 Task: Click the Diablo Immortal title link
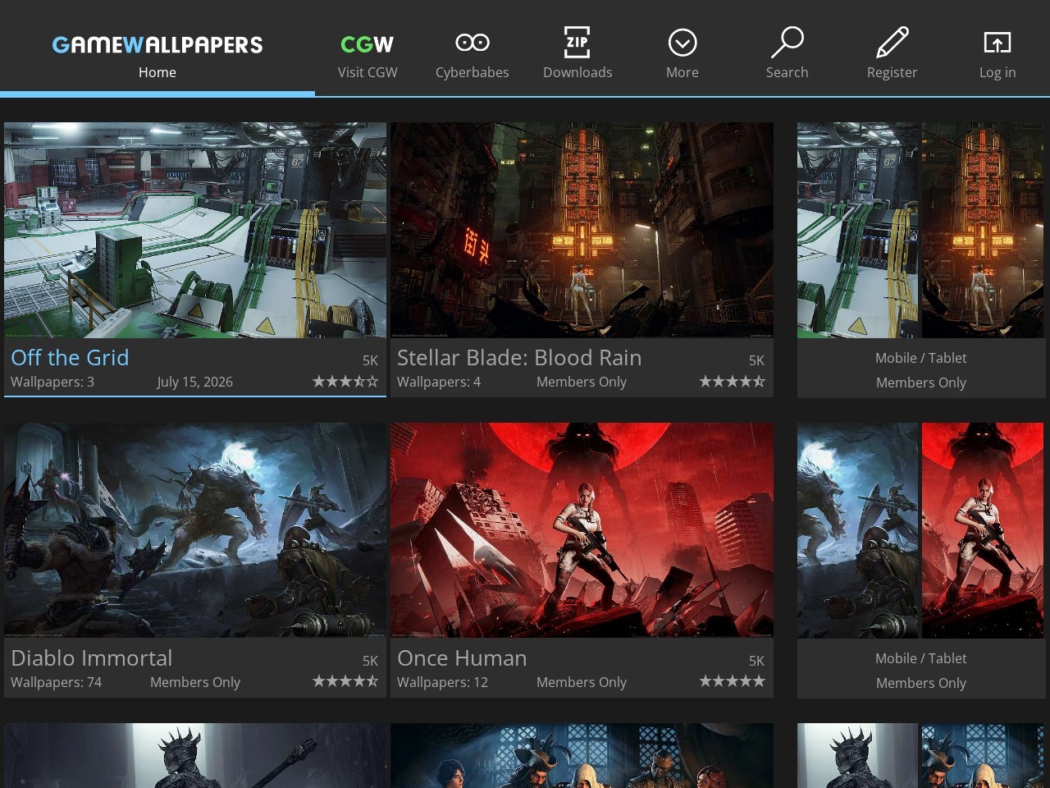point(92,658)
